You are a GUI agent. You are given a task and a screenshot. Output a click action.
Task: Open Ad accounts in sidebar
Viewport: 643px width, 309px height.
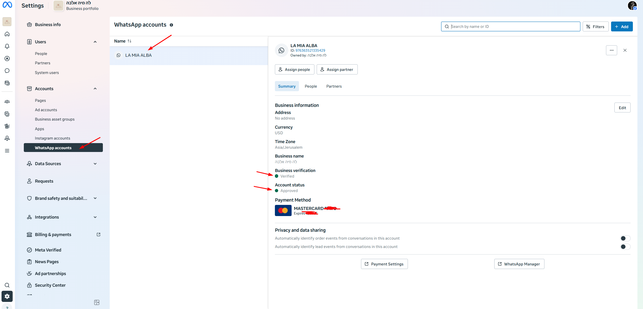pyautogui.click(x=46, y=110)
